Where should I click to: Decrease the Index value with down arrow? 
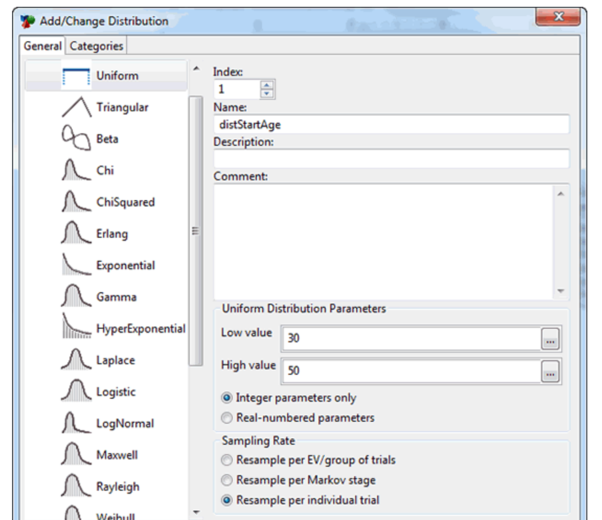(267, 94)
